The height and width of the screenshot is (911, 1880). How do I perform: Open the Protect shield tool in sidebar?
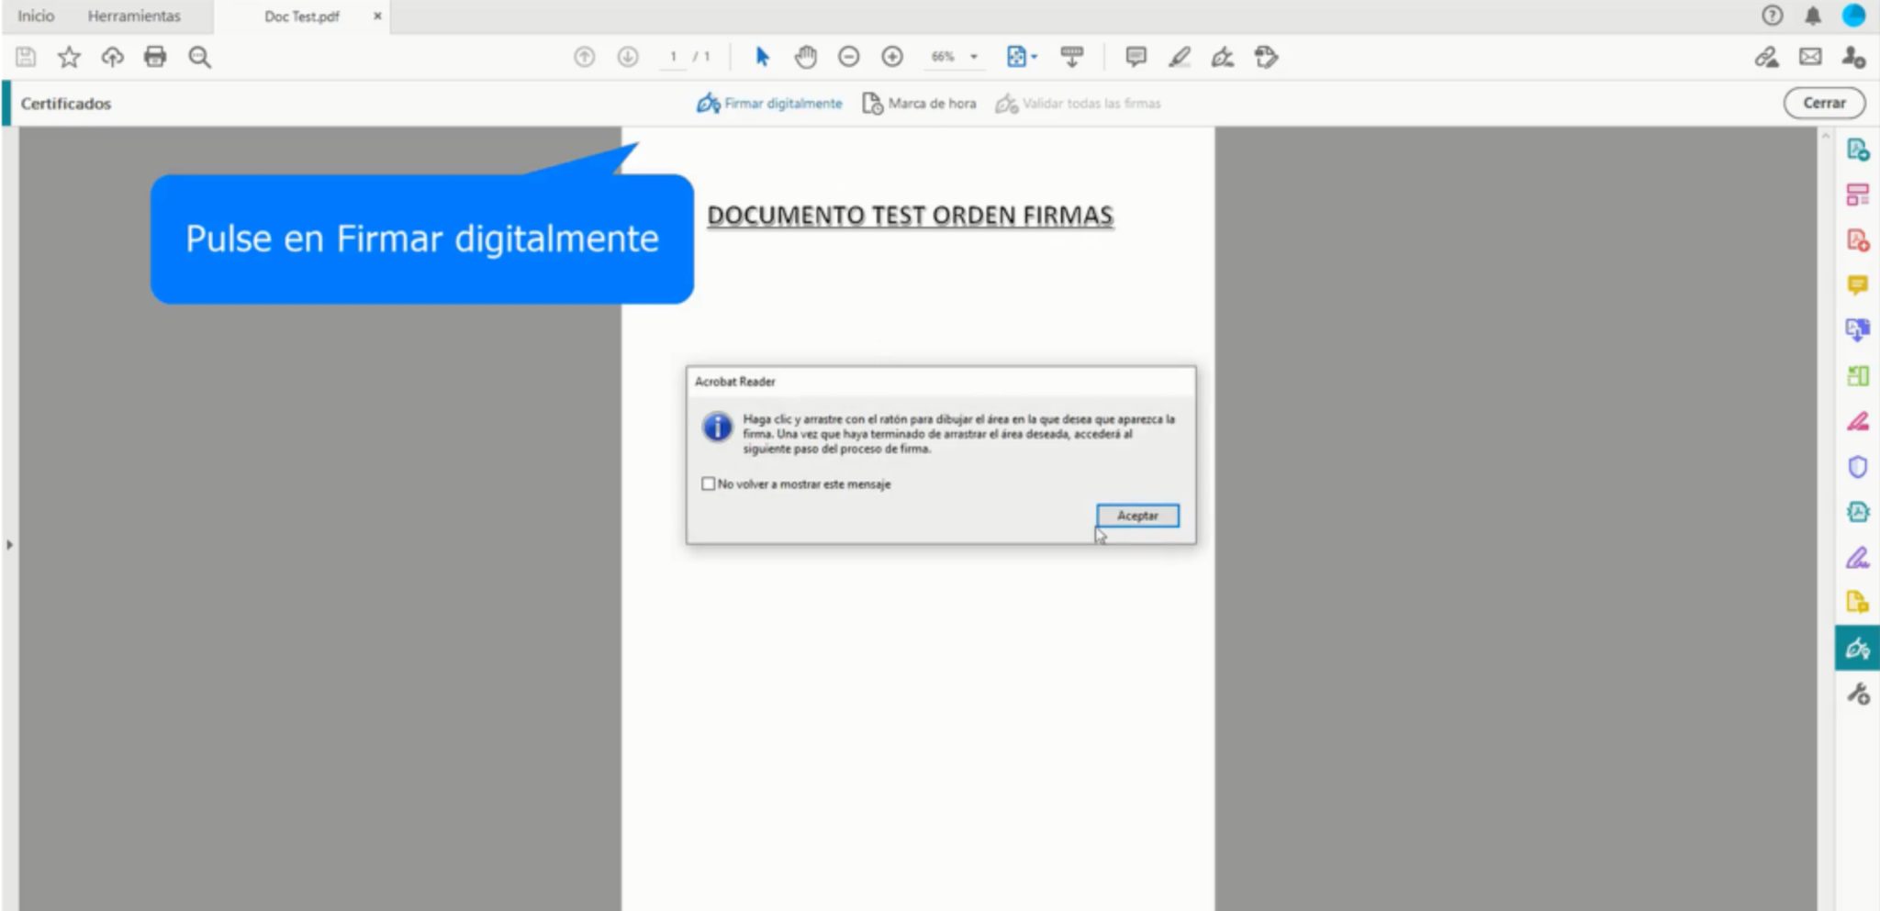tap(1857, 468)
